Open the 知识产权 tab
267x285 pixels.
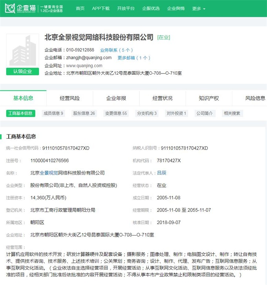(x=209, y=98)
